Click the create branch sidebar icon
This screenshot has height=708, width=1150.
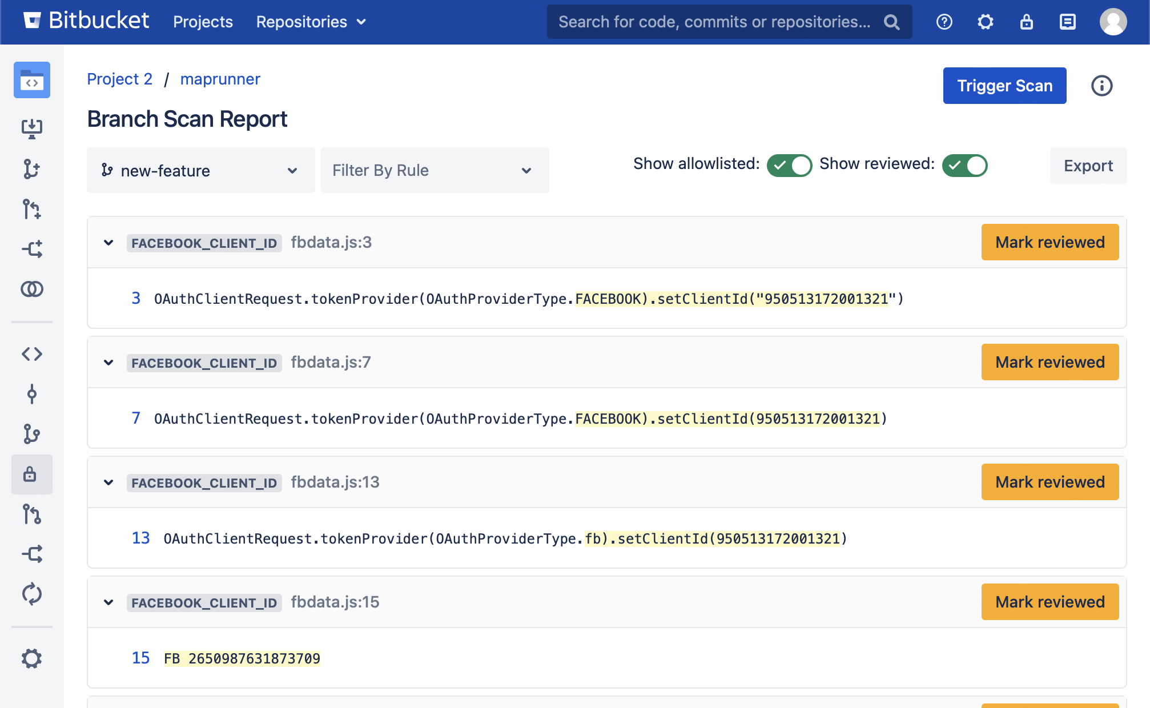32,169
